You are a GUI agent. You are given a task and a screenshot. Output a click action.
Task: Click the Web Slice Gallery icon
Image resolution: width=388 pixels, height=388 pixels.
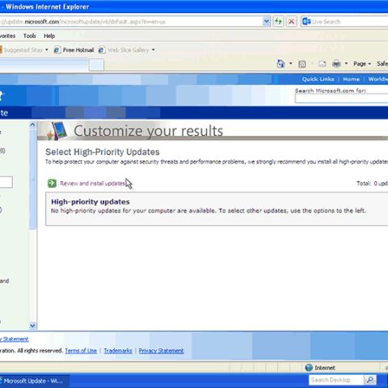click(102, 50)
